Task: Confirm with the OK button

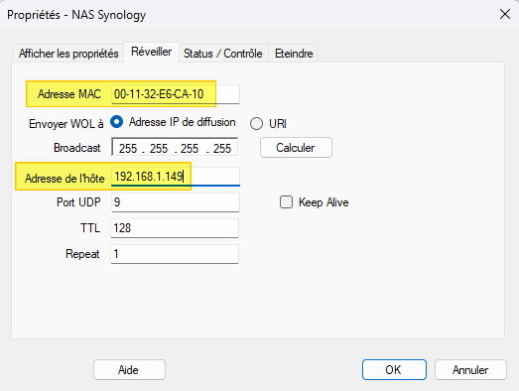Action: point(394,370)
